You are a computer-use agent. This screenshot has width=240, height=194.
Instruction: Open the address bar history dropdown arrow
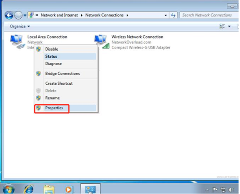point(165,15)
